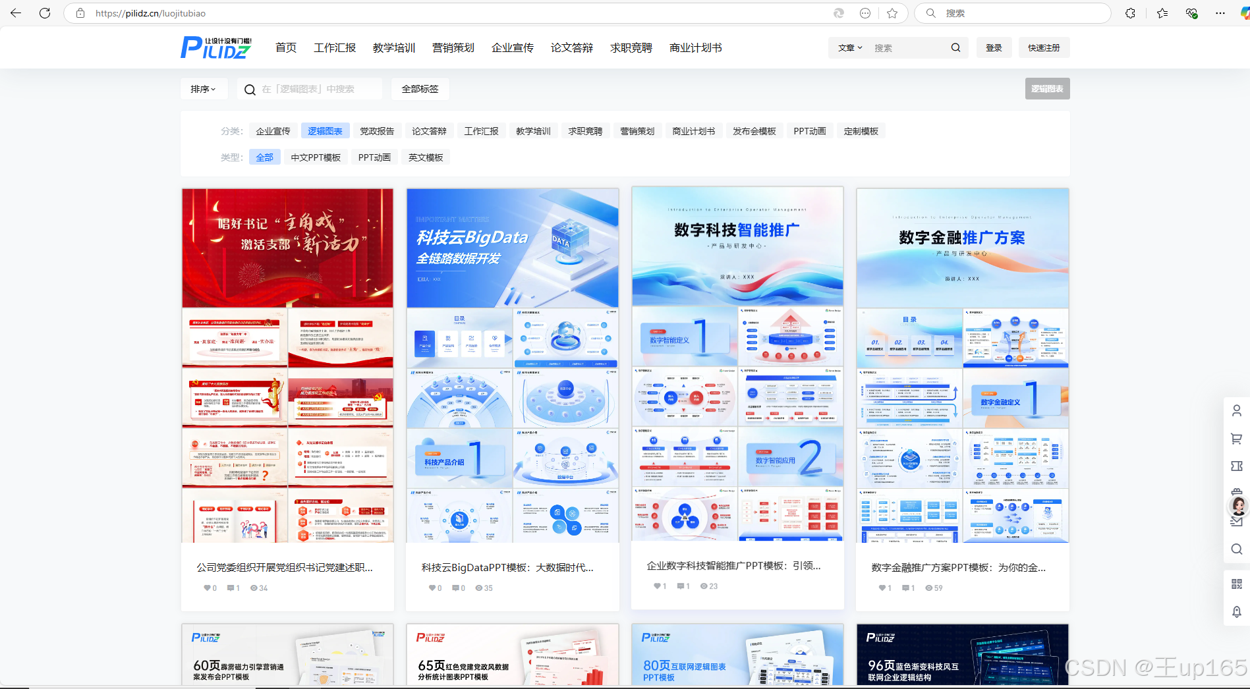Click 在「逻辑图表」中搜索 input field

[x=310, y=89]
